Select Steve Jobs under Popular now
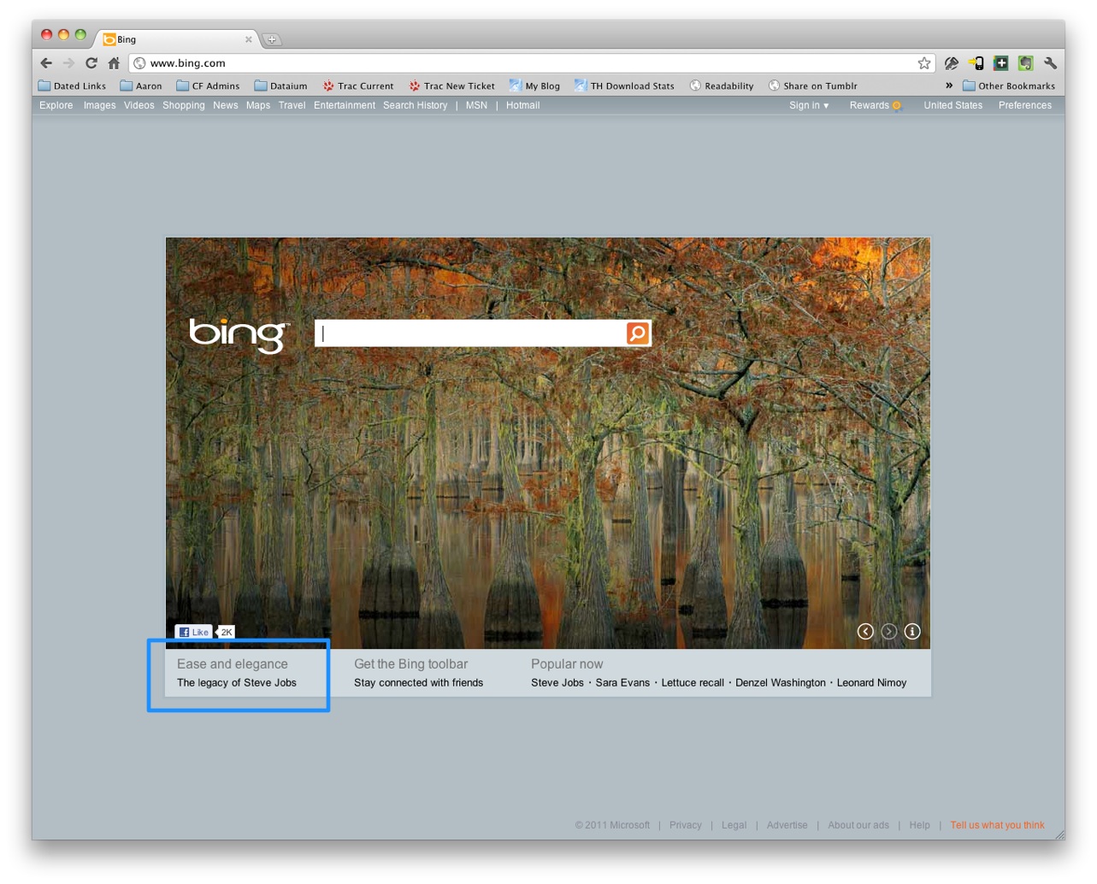 557,682
